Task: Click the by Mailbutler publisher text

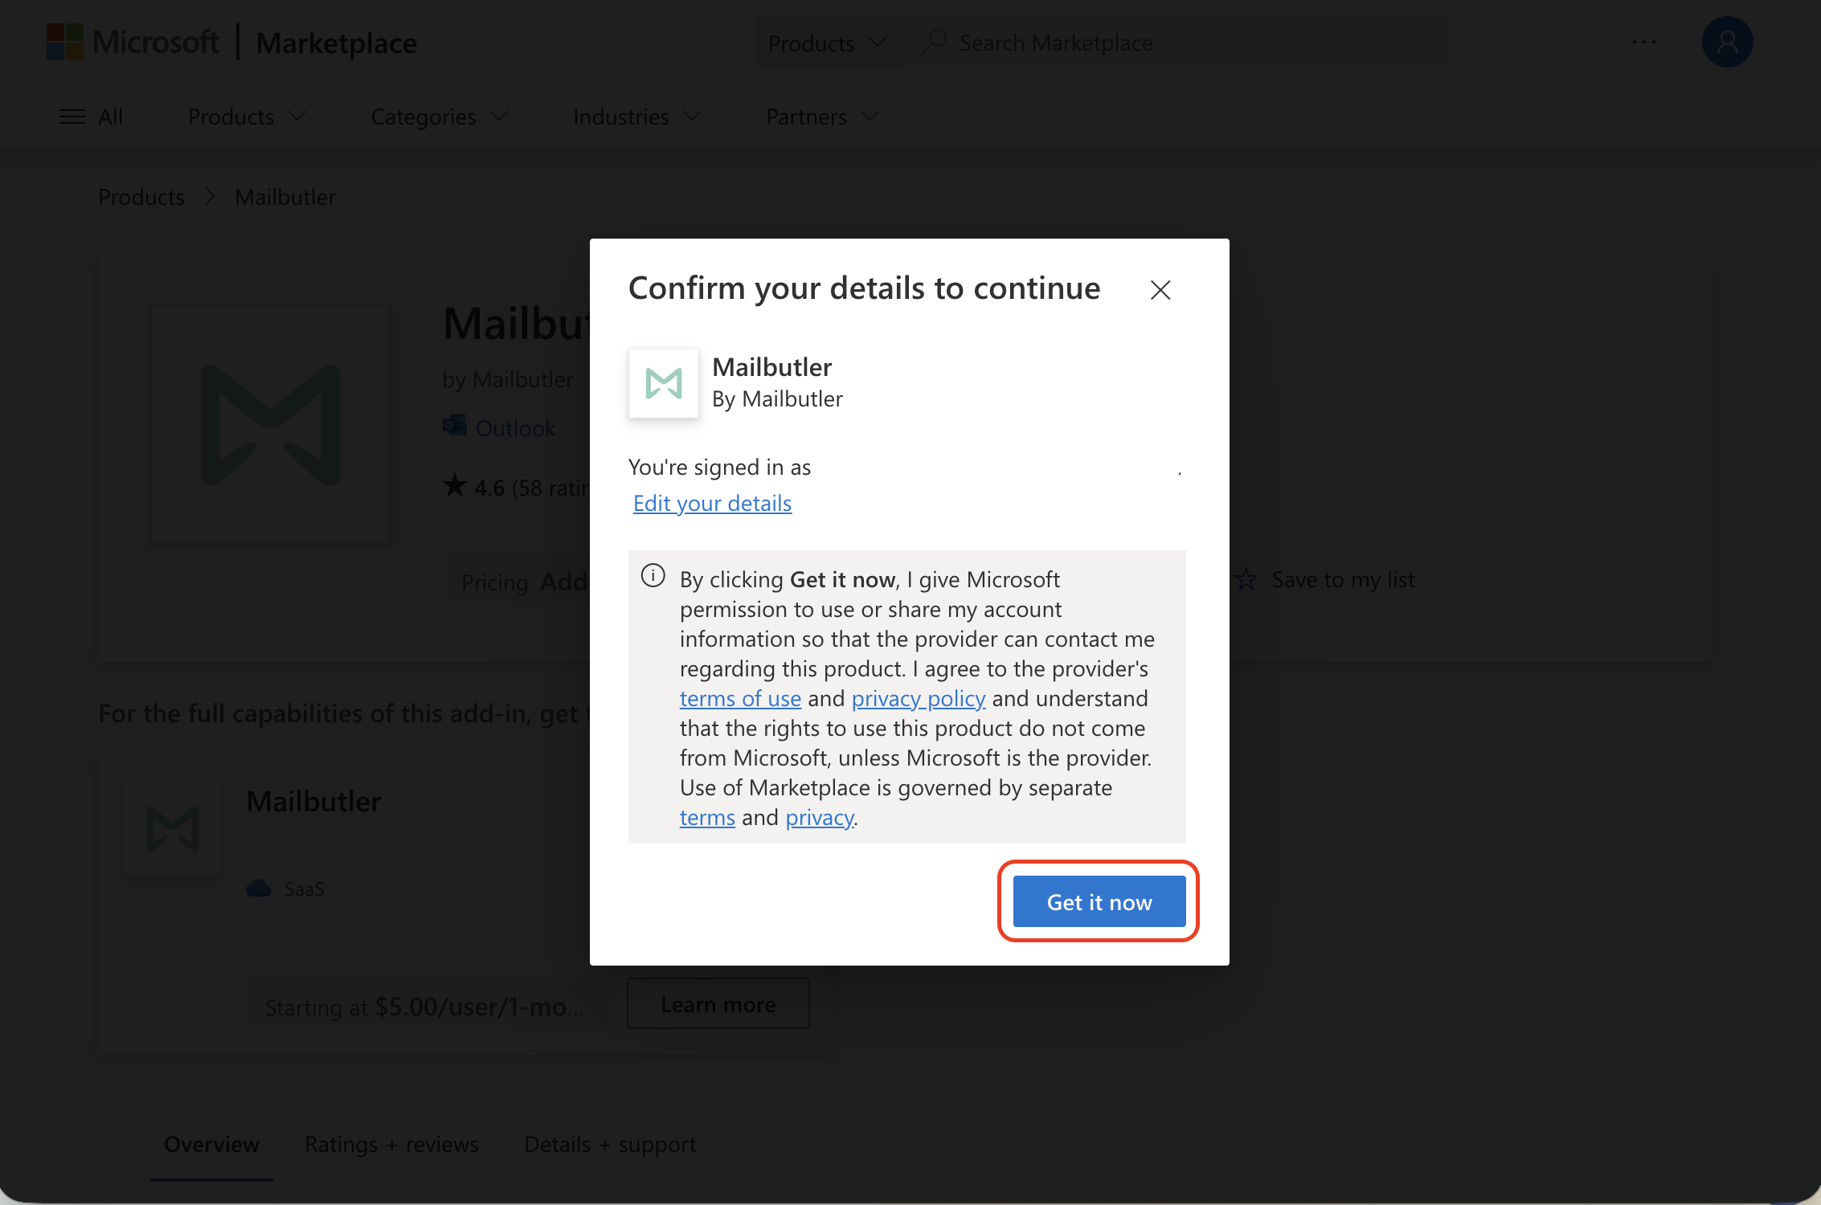Action: click(x=508, y=379)
